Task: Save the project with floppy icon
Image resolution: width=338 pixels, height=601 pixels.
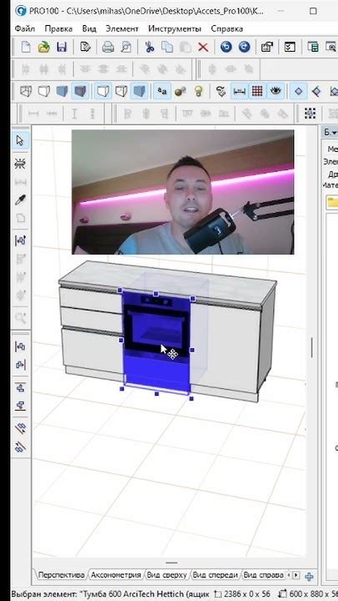Action: point(61,47)
